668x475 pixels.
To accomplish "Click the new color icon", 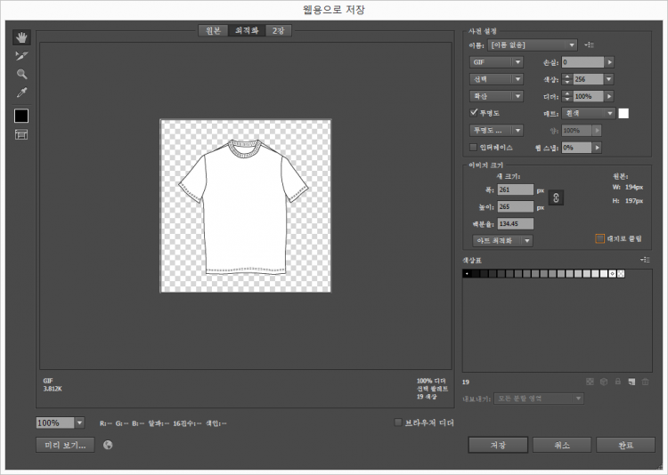I will [631, 382].
